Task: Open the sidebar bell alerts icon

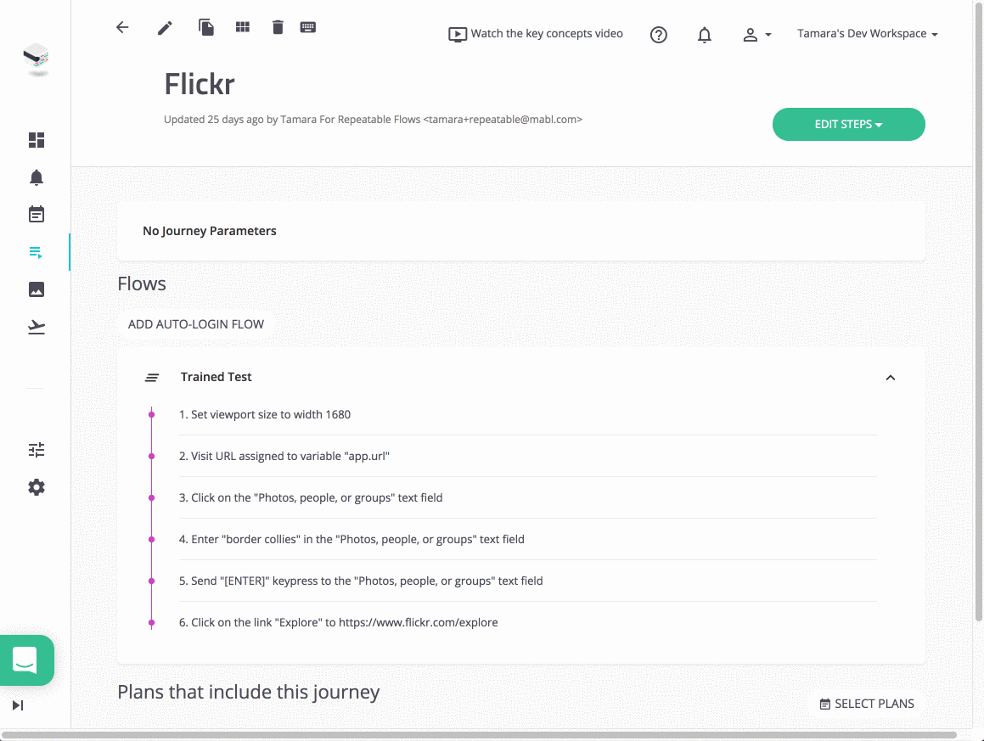Action: [x=37, y=177]
